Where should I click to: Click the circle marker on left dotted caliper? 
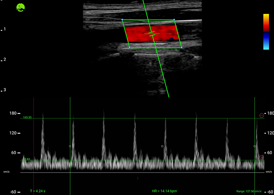click(70, 146)
